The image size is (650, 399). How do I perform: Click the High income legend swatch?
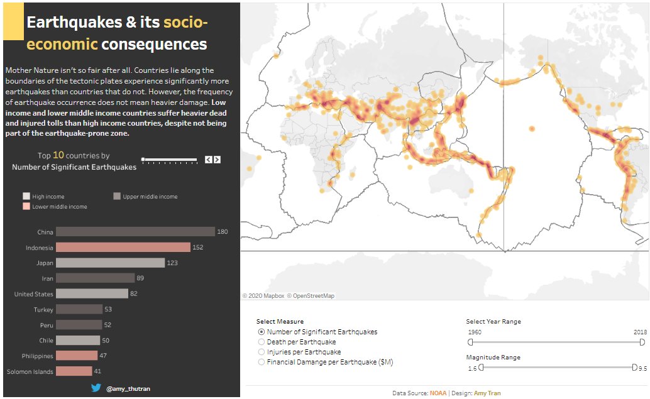[26, 196]
